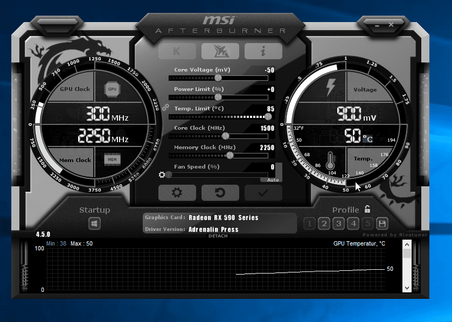The height and width of the screenshot is (322, 452).
Task: Click the fan speed gear icon
Action: (162, 175)
